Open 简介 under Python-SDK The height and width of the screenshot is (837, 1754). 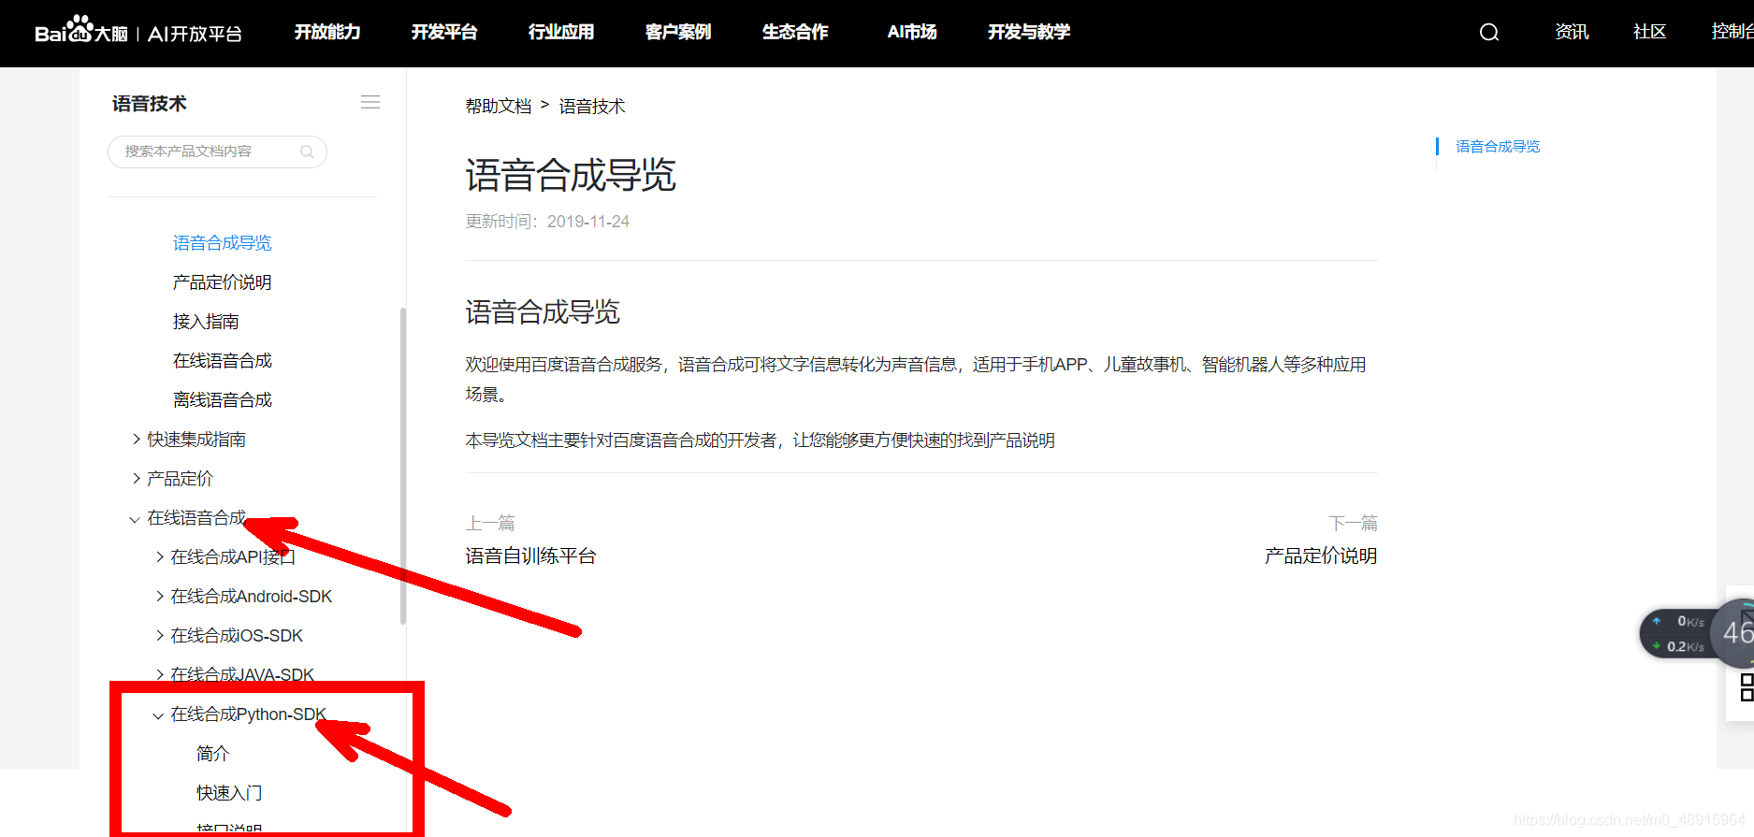pyautogui.click(x=212, y=754)
